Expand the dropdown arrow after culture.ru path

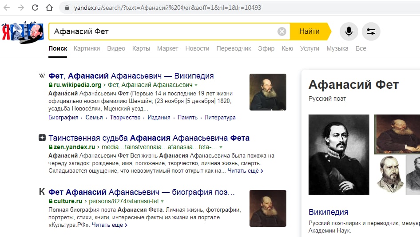[162, 201]
